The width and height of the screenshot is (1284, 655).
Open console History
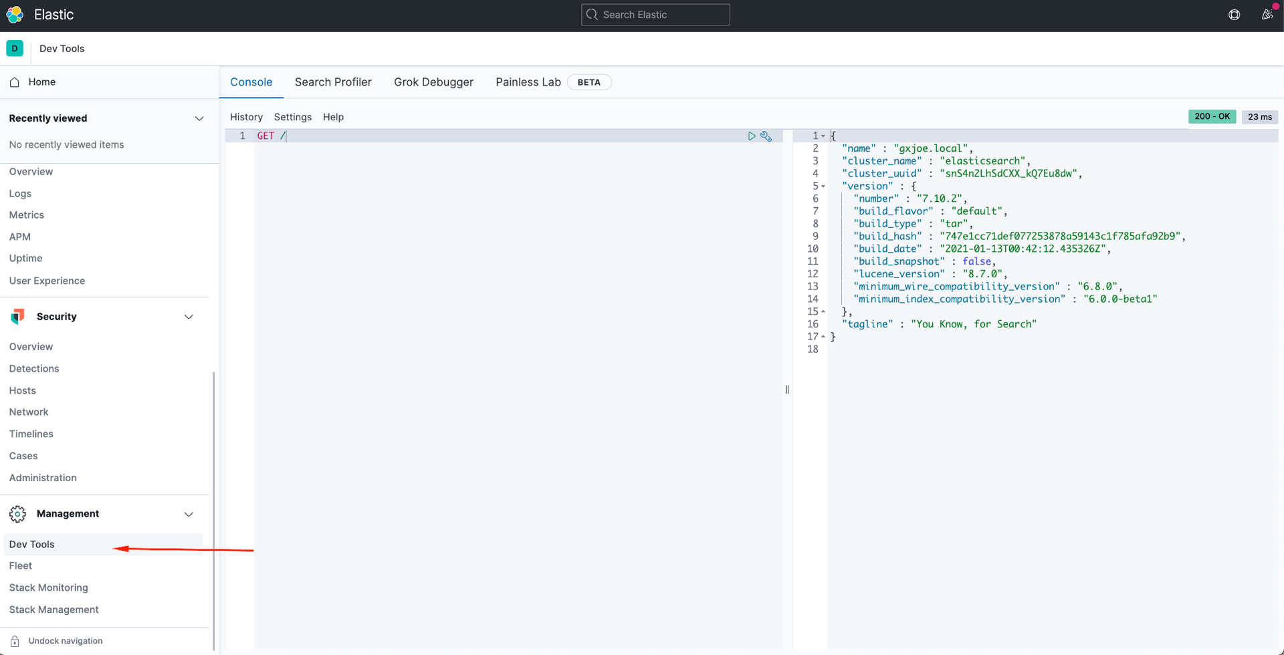coord(246,117)
